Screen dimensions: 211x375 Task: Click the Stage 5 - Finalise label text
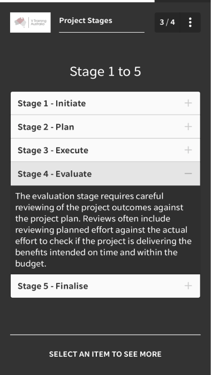[x=53, y=286]
